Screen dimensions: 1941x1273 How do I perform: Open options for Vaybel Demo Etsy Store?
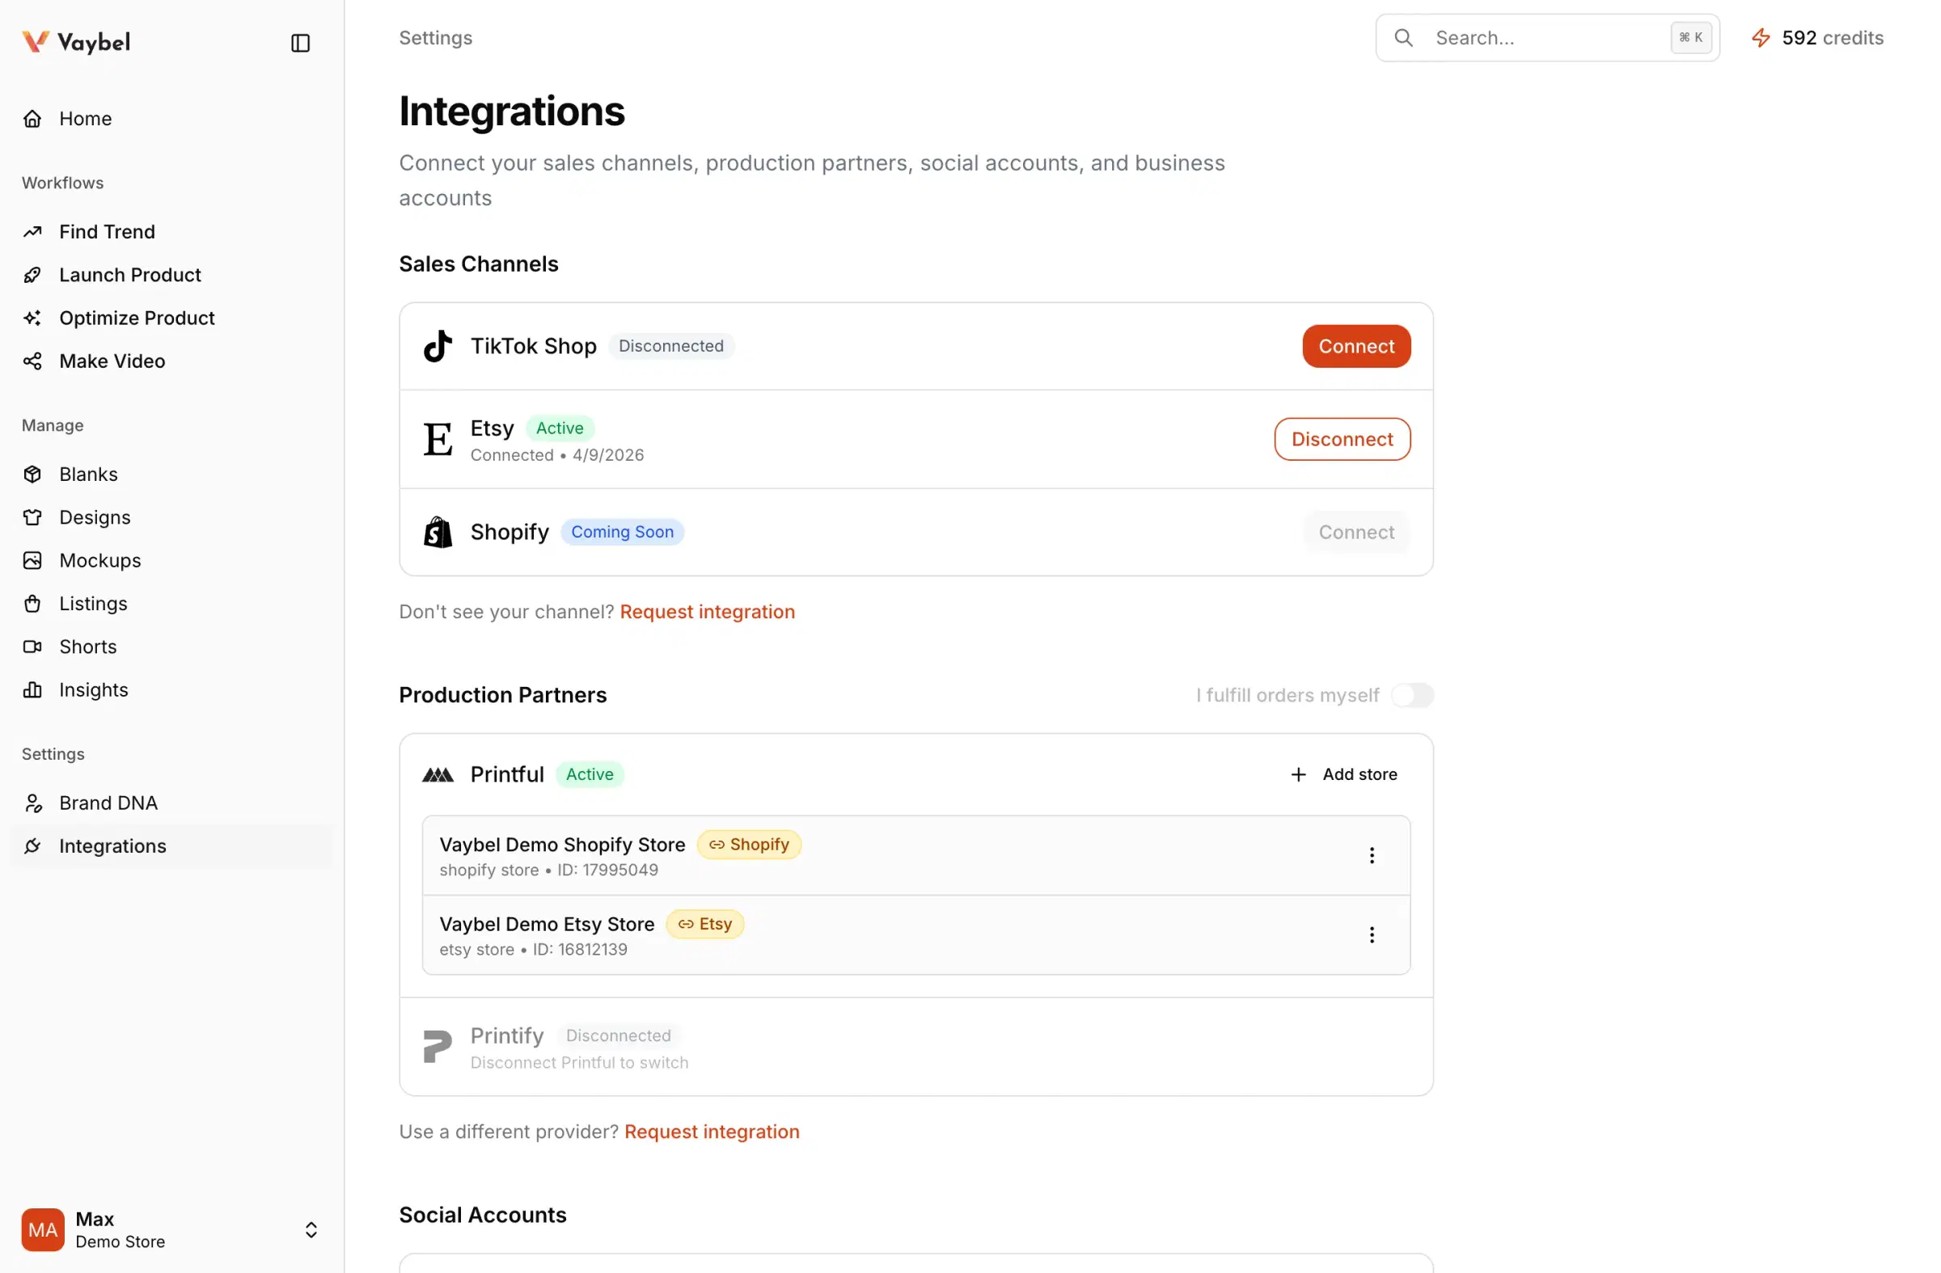pyautogui.click(x=1372, y=935)
